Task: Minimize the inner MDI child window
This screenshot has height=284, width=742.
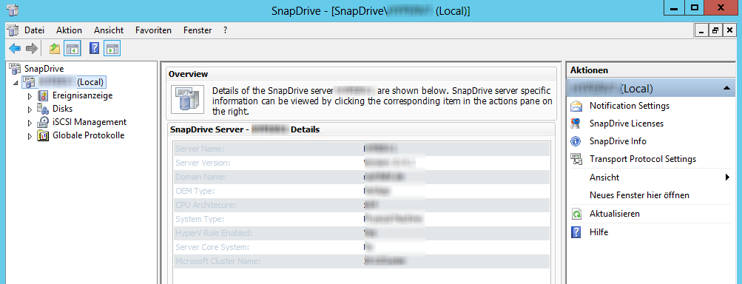Action: point(701,30)
